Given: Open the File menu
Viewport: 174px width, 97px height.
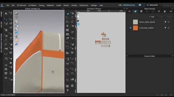Looking at the screenshot, I should point(8,5).
